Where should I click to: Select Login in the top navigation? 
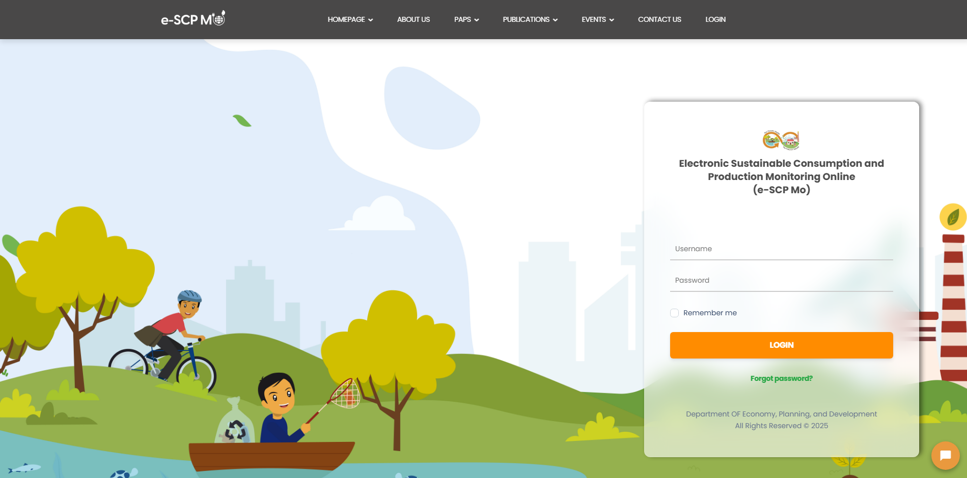tap(715, 19)
